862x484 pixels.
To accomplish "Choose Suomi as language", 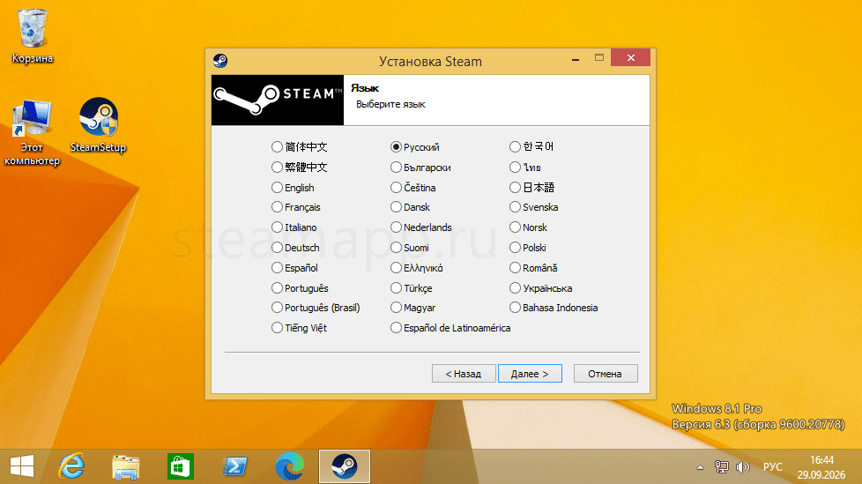I will tap(410, 248).
